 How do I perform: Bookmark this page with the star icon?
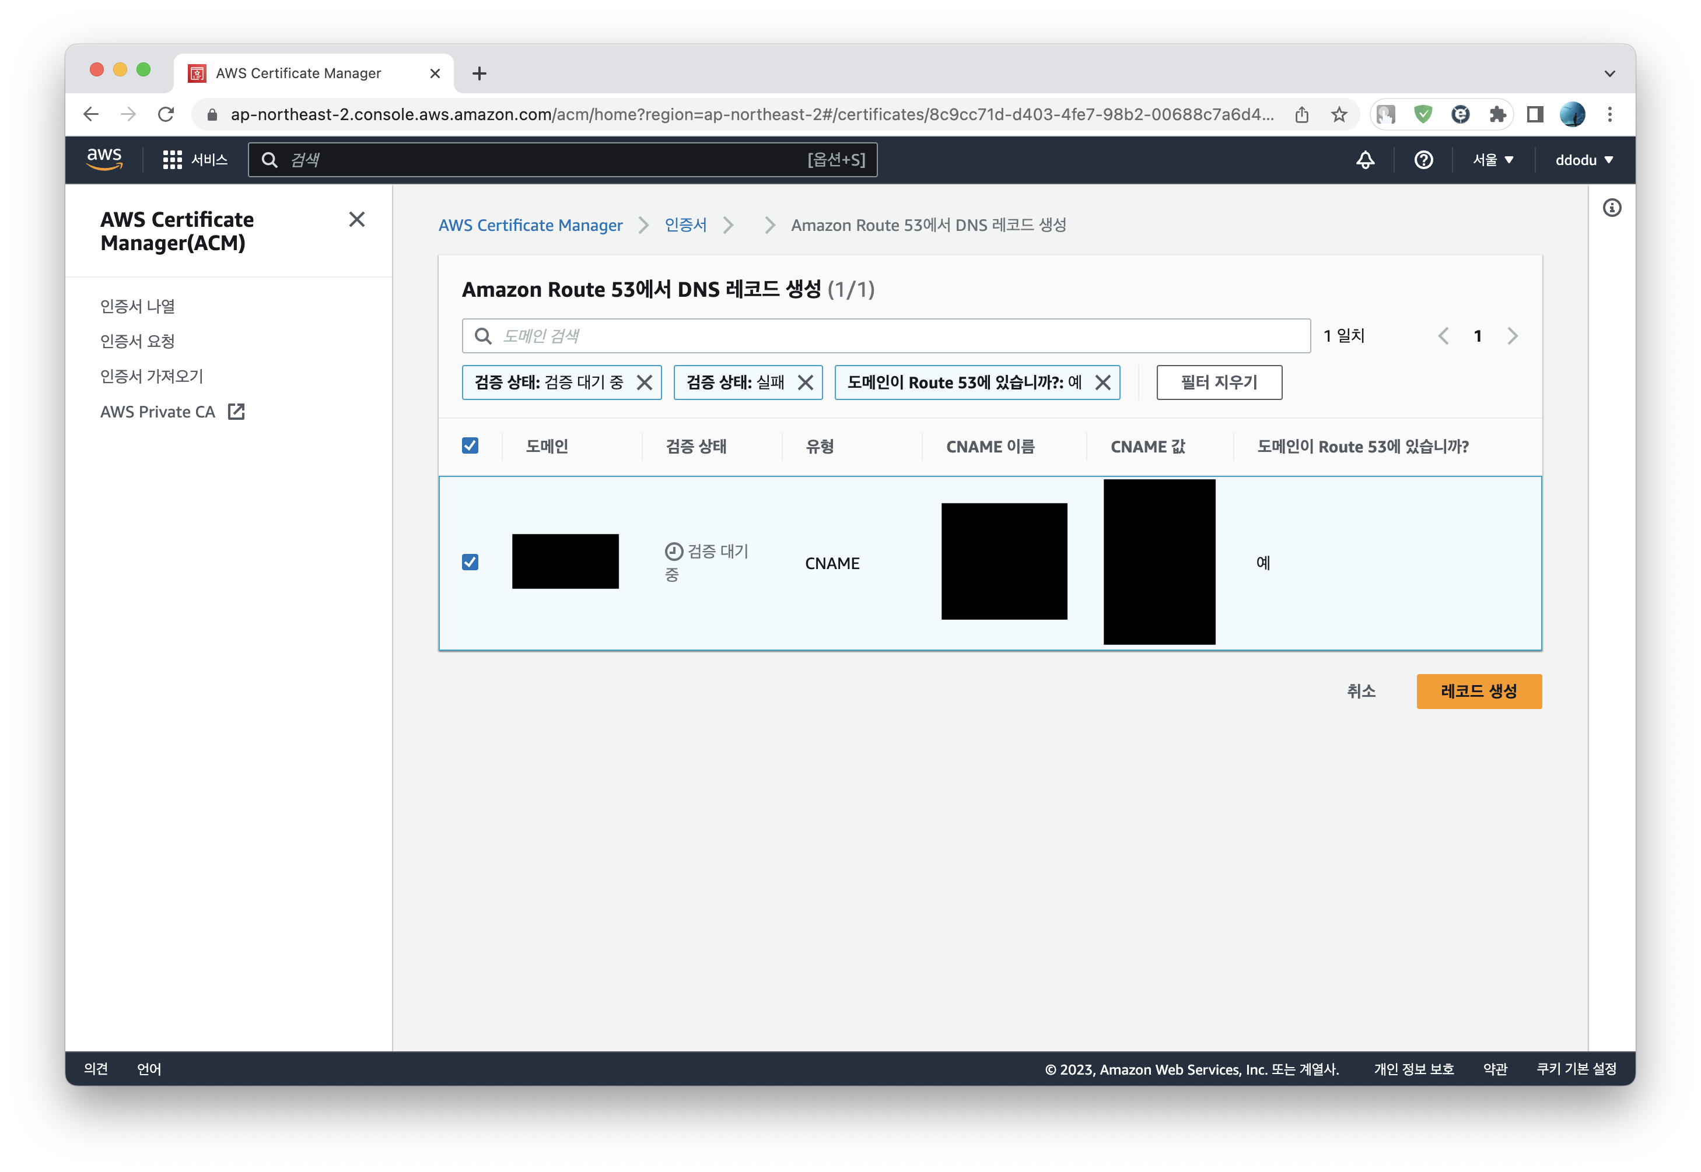[1339, 114]
